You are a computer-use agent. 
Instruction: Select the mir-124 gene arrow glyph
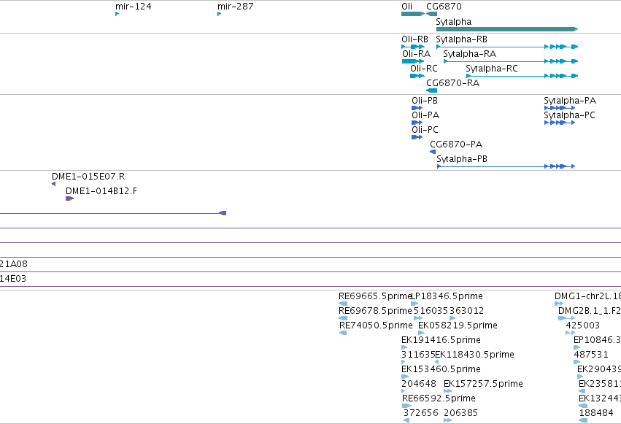117,14
